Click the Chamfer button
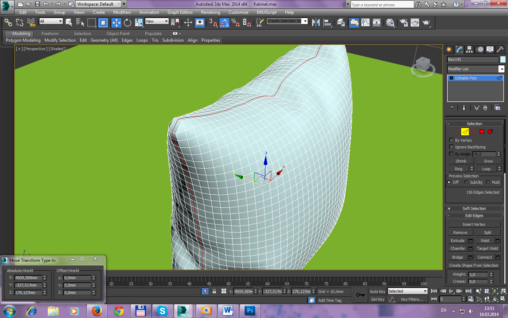The height and width of the screenshot is (318, 508). (458, 248)
